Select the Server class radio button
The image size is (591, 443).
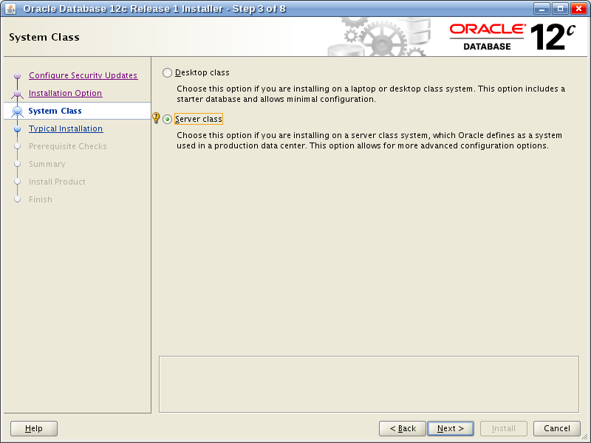click(x=167, y=119)
